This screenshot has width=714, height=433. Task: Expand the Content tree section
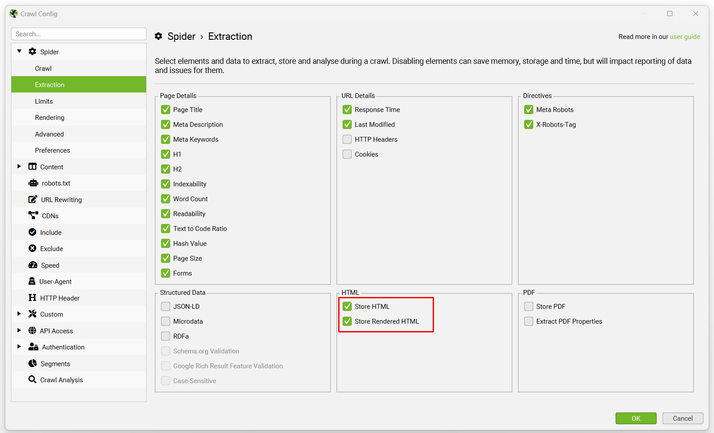(19, 166)
